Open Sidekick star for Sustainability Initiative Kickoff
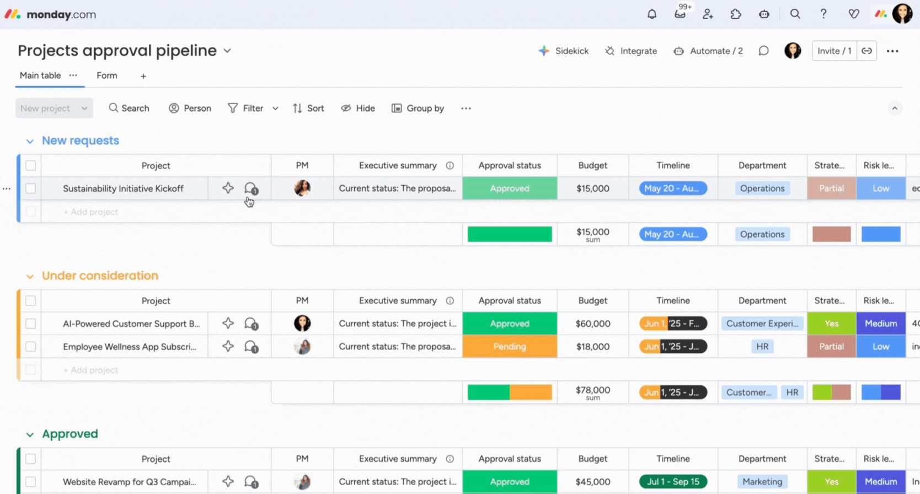The image size is (920, 494). [x=228, y=188]
